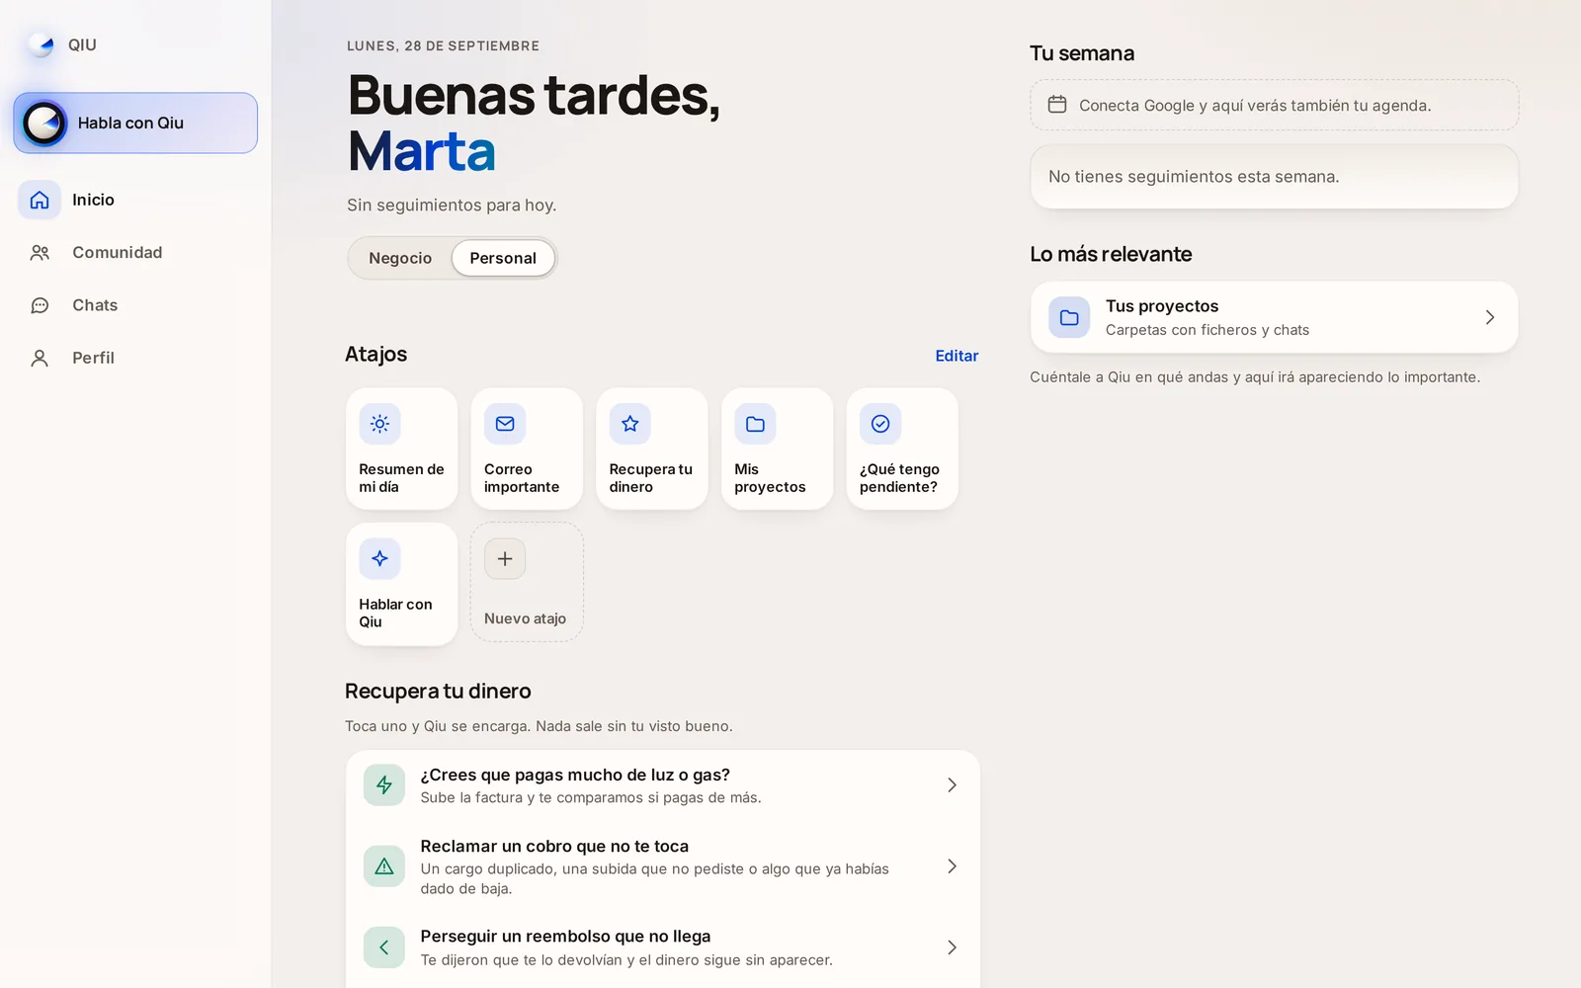Screen dimensions: 1581x988
Task: Click "Carpetas con ficheros y chats" subtitle
Action: pyautogui.click(x=1207, y=330)
